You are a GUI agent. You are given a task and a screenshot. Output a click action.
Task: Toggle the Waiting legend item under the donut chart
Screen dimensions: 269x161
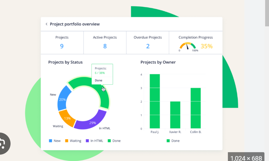73,141
